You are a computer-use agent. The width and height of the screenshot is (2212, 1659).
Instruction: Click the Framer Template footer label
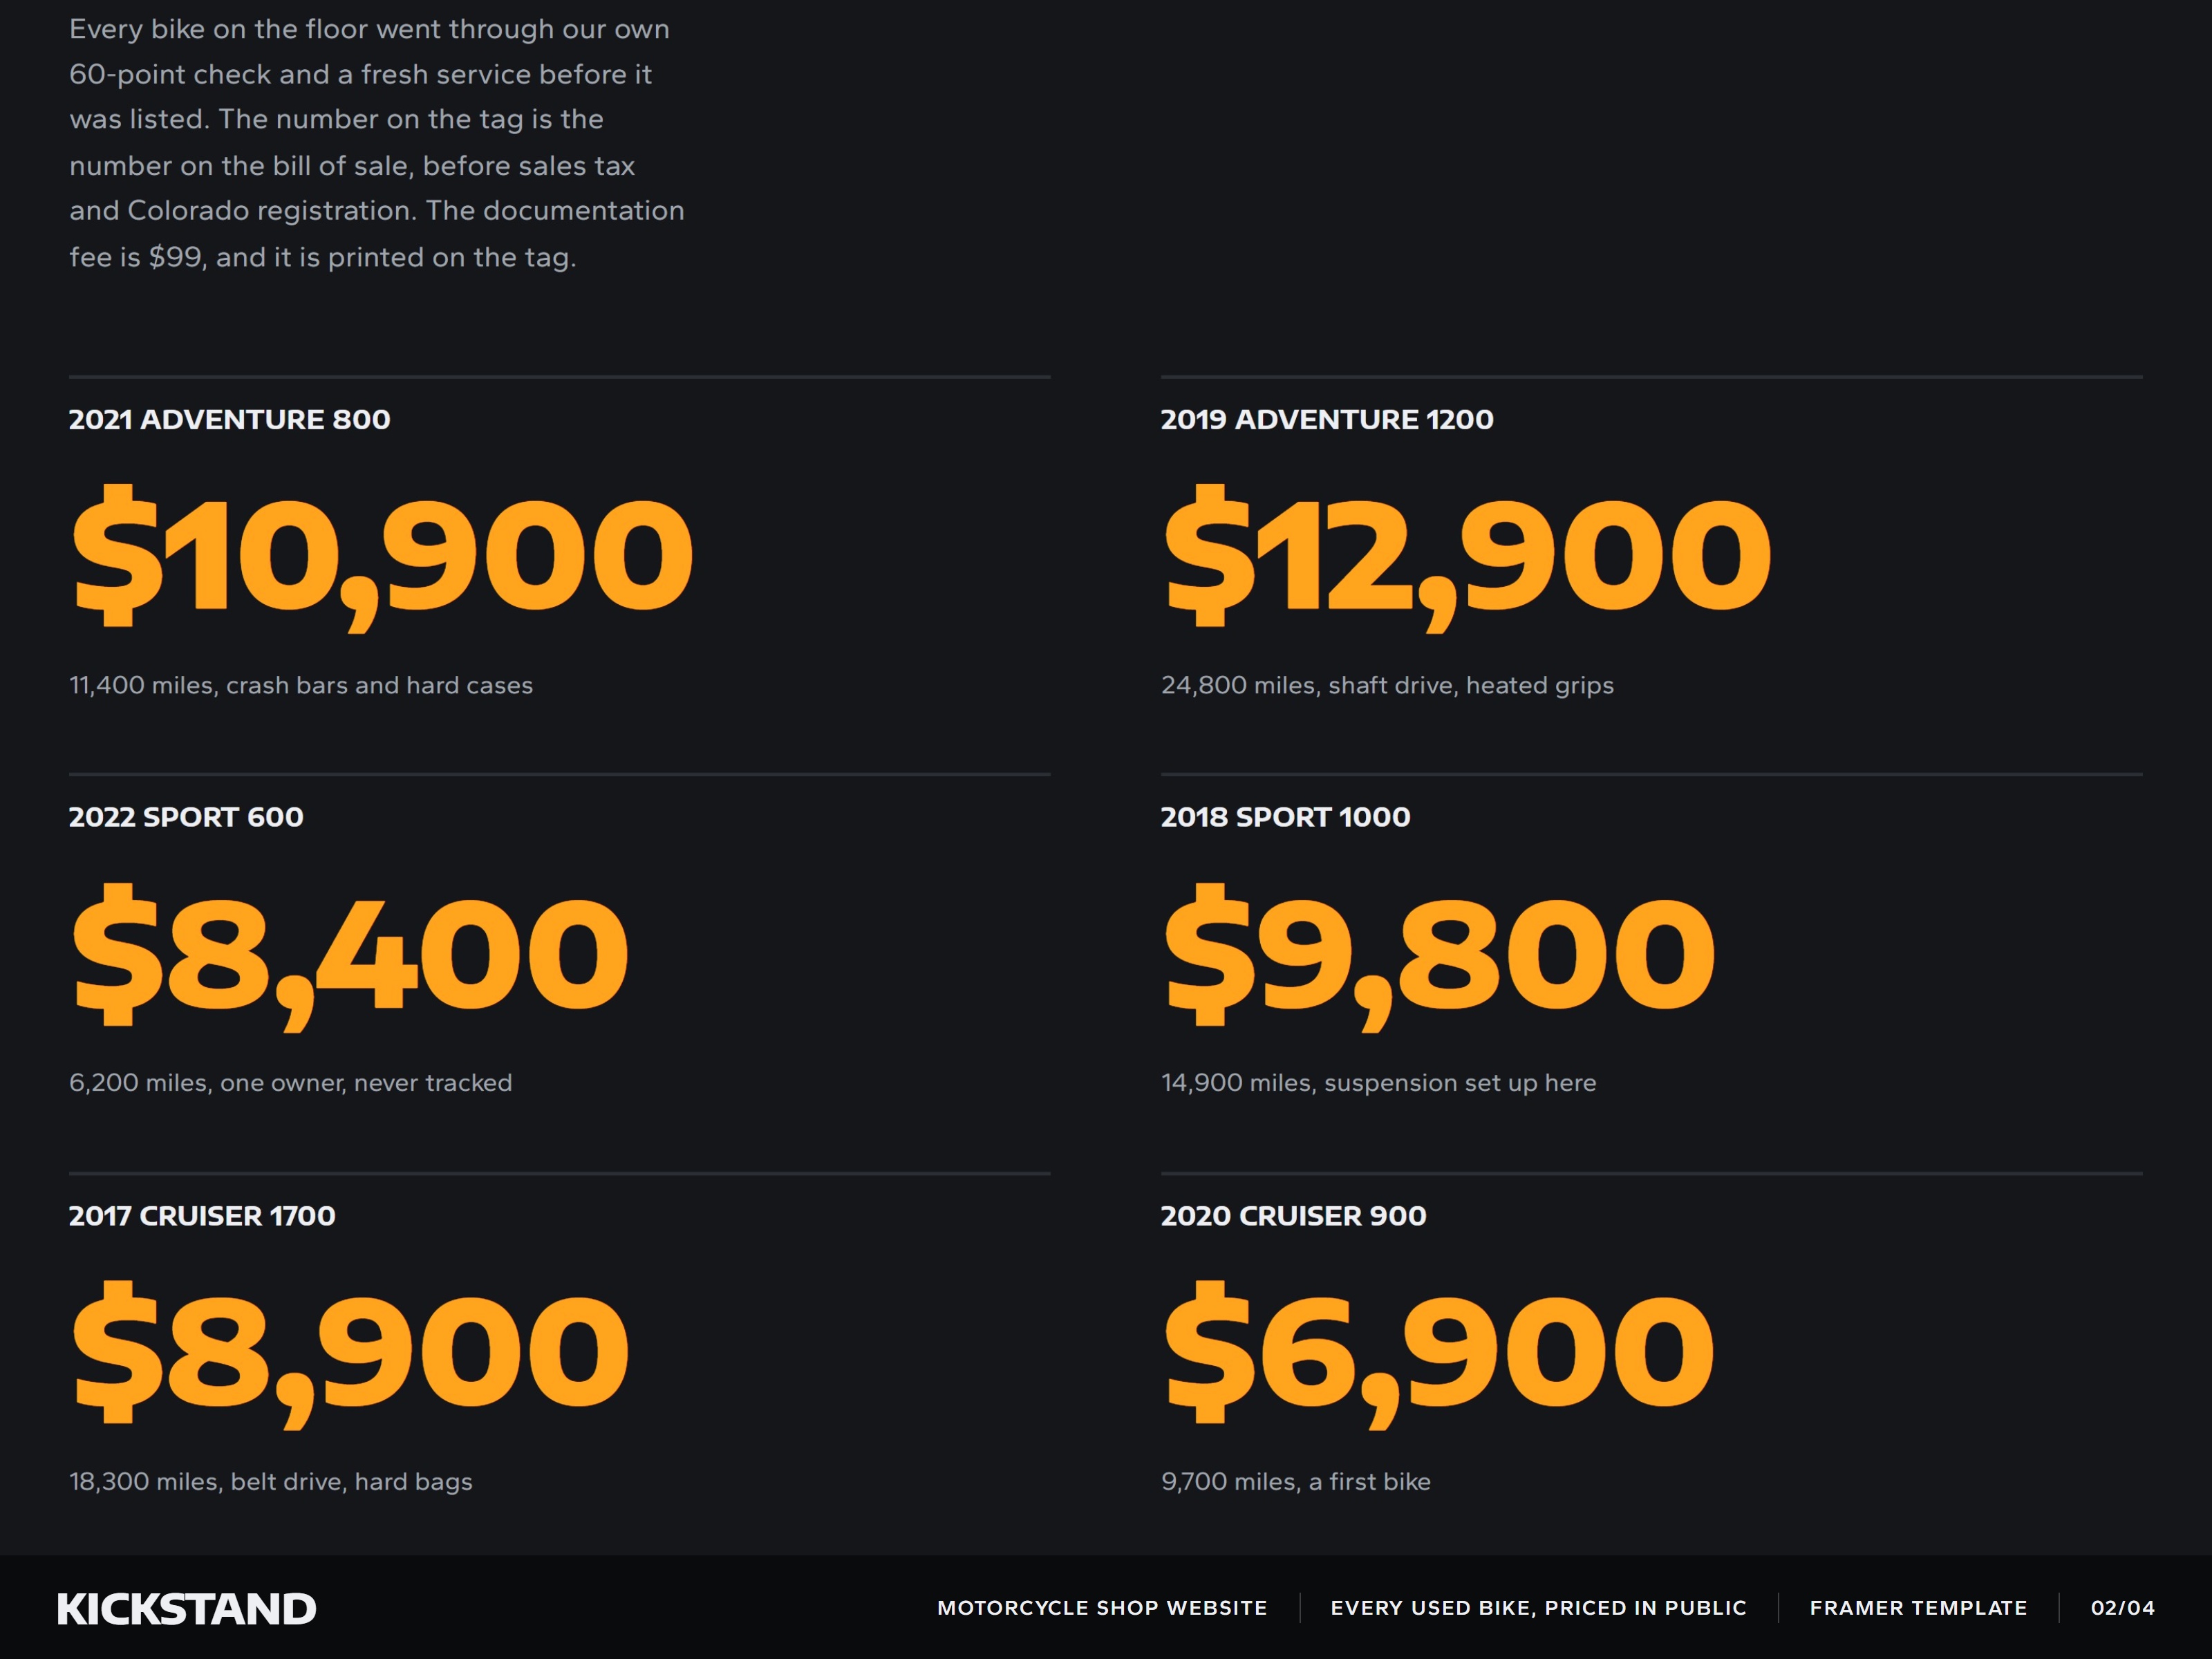tap(1918, 1608)
